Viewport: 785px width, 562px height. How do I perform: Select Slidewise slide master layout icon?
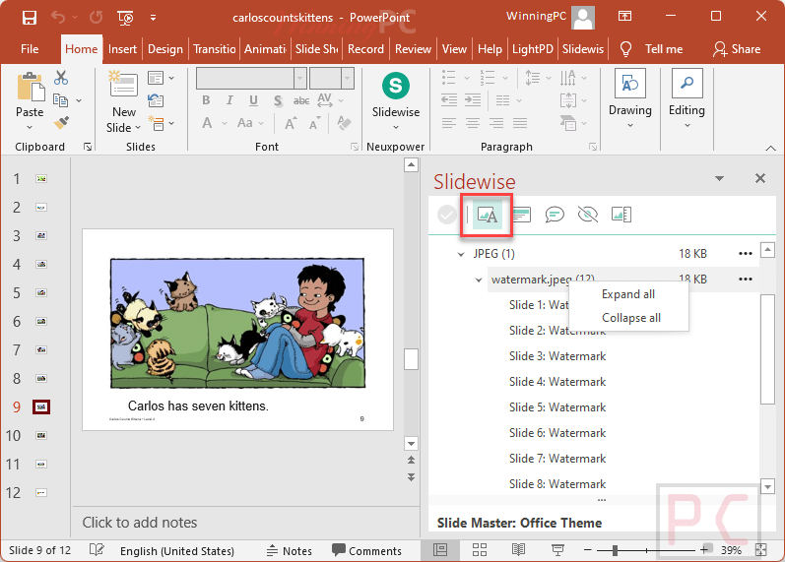[x=621, y=216]
